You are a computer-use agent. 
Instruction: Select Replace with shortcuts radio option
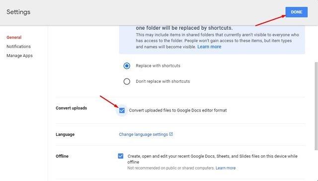(127, 66)
